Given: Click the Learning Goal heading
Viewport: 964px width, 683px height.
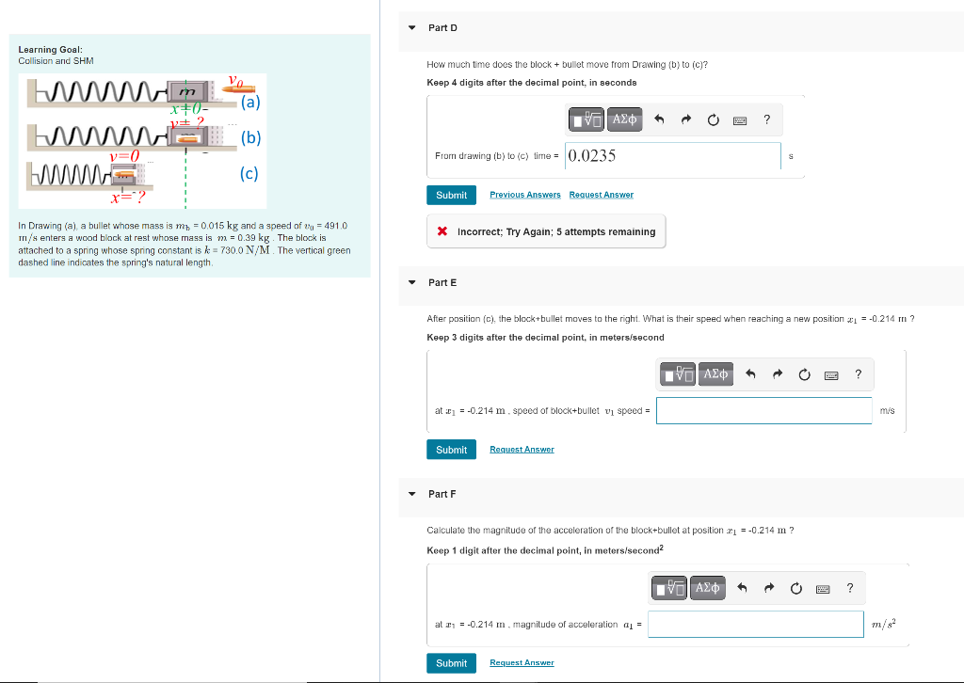Looking at the screenshot, I should [51, 50].
